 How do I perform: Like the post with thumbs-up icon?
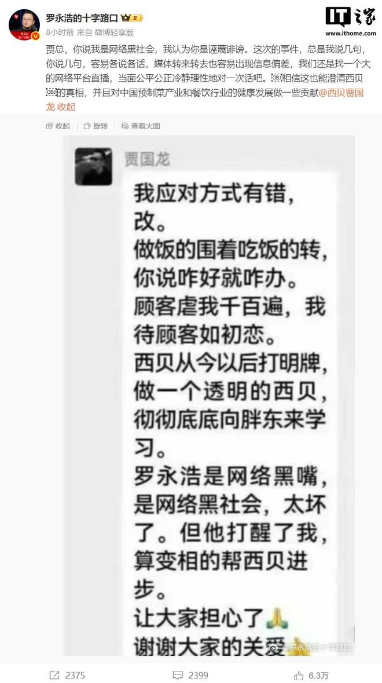299,675
